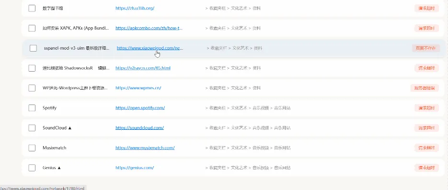Tick the checkbox for 数字图书馆
The width and height of the screenshot is (448, 190).
[32, 8]
